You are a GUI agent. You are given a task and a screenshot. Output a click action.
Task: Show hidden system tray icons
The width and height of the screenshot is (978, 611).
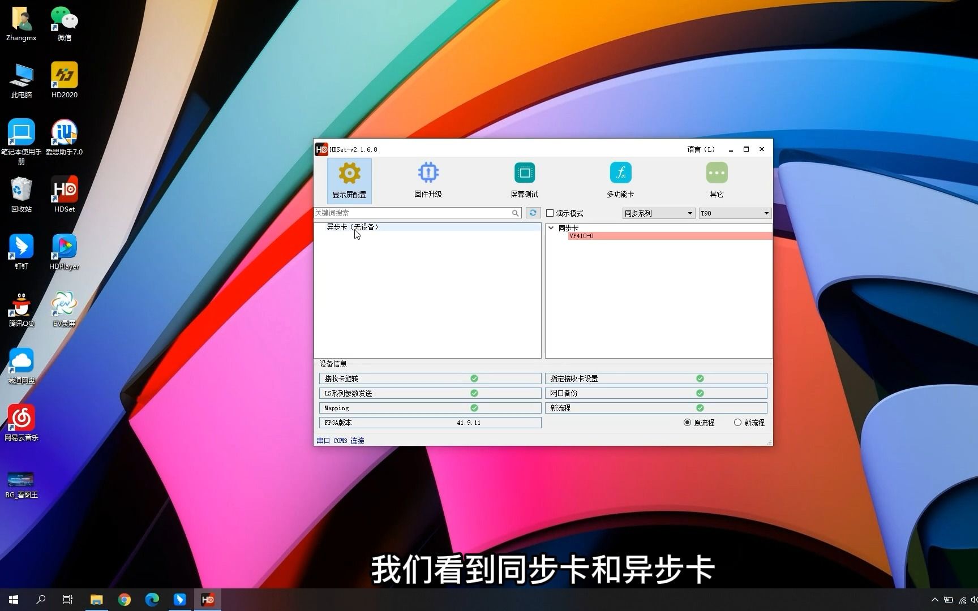(934, 600)
